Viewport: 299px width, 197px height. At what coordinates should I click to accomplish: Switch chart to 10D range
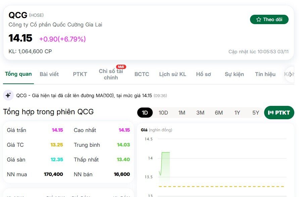pyautogui.click(x=163, y=113)
